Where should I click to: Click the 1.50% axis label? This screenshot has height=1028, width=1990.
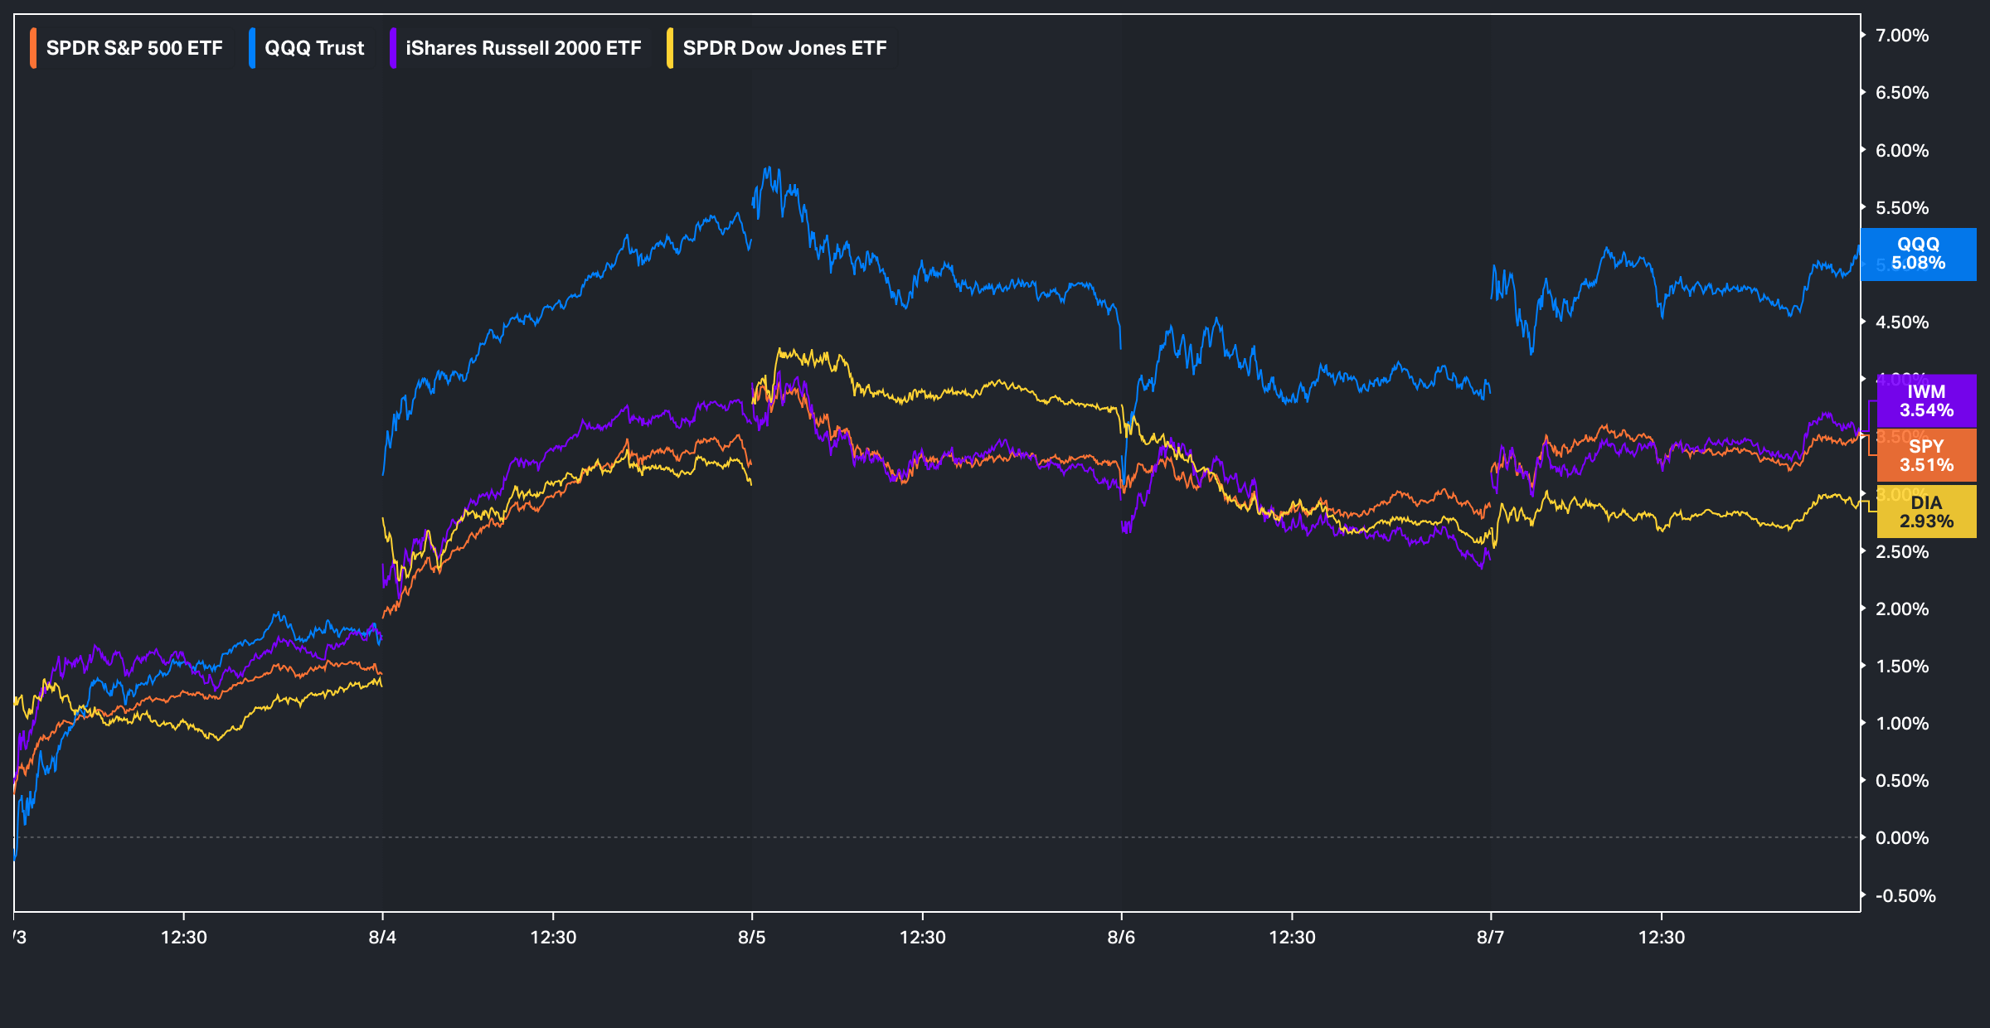(x=1902, y=667)
